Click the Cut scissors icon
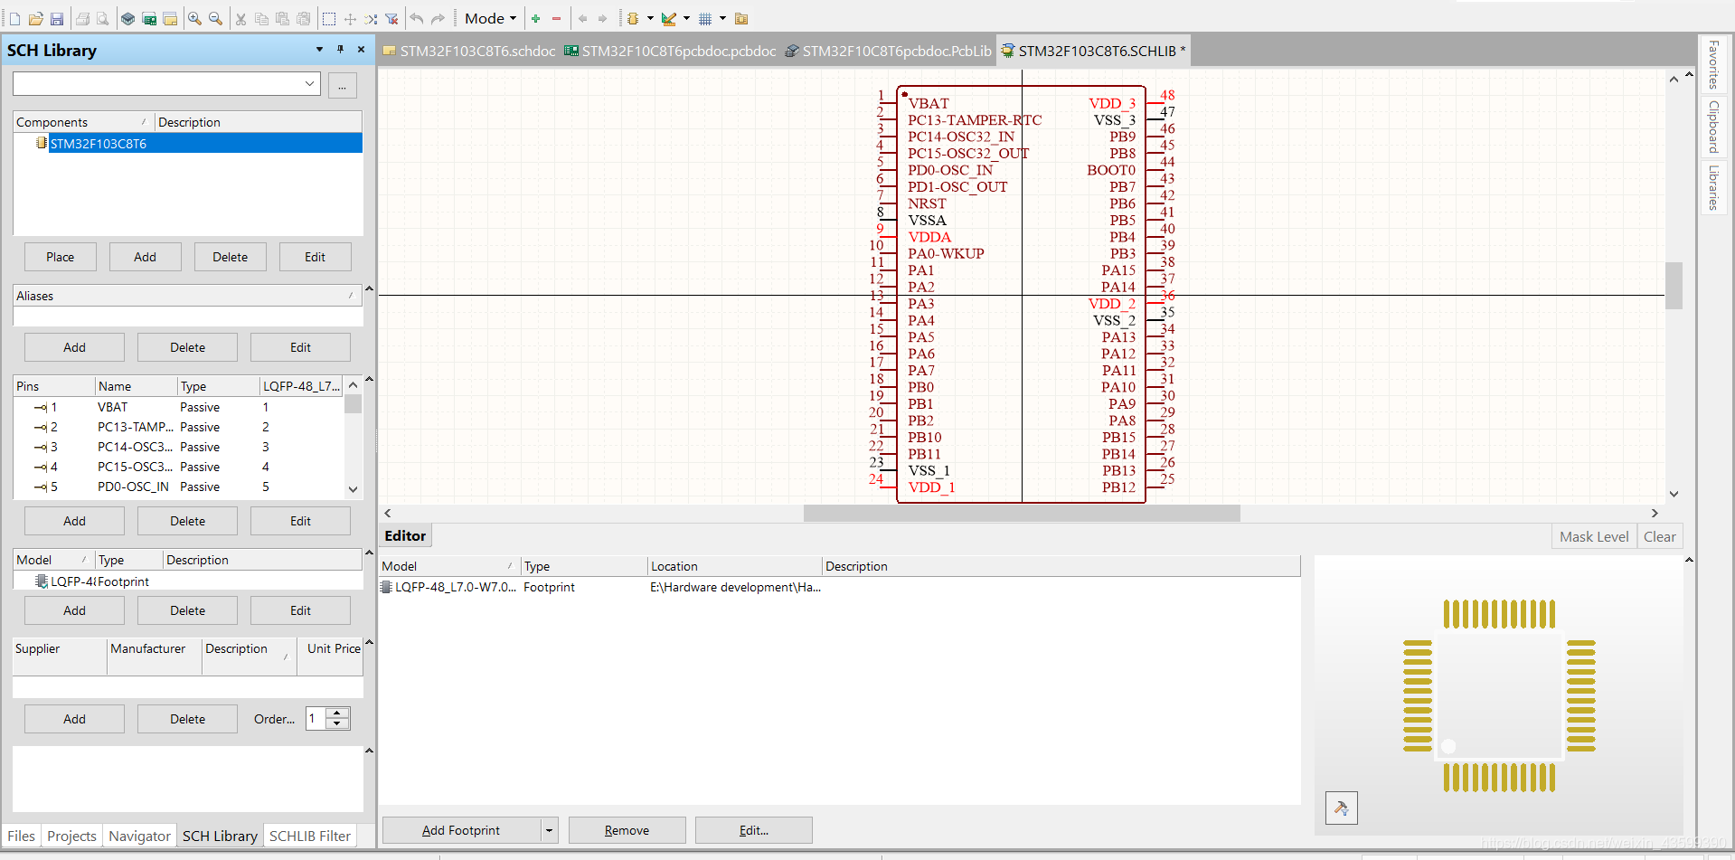 [x=240, y=19]
